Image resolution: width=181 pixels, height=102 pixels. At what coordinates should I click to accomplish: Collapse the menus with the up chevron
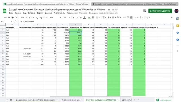tap(172, 18)
